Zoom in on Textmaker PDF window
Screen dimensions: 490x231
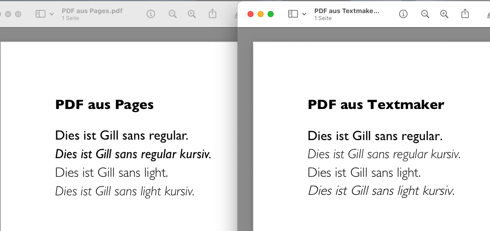444,14
